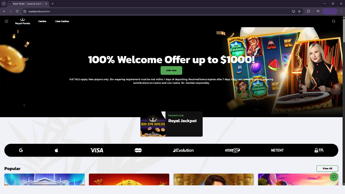Click the green Join now button
Screen dimensions: 345x194
tap(171, 70)
